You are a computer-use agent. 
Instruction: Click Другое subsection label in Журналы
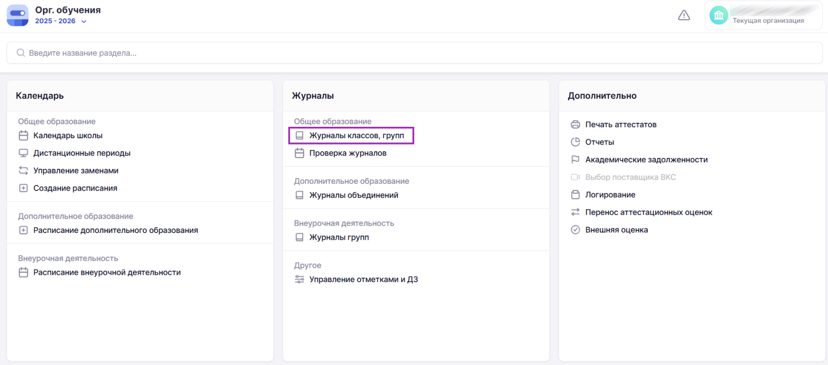[307, 266]
